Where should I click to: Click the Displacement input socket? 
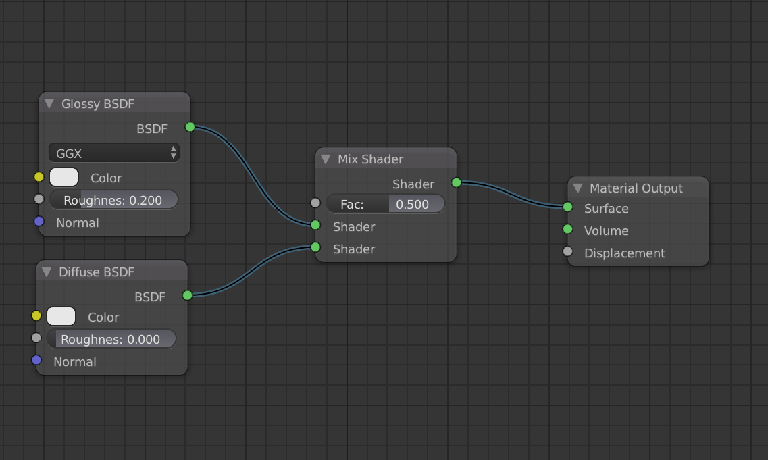[x=566, y=251]
